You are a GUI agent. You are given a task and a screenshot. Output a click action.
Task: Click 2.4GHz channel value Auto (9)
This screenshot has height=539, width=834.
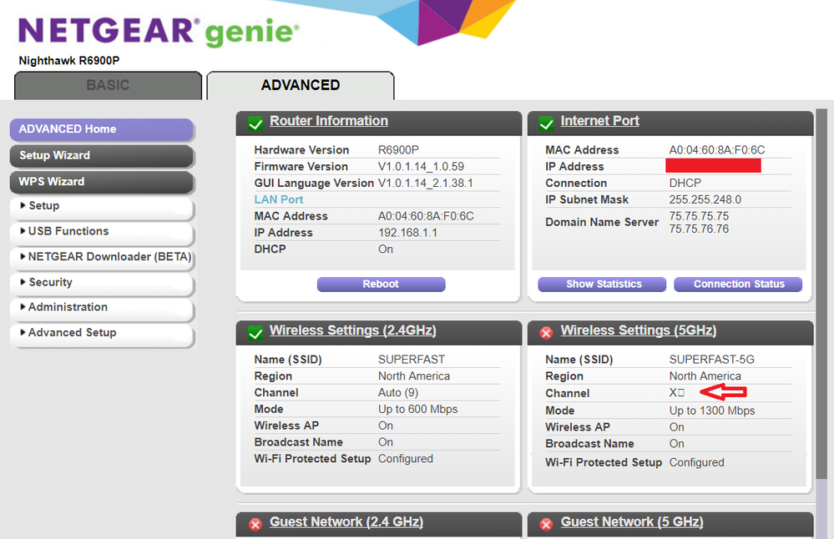click(x=398, y=392)
